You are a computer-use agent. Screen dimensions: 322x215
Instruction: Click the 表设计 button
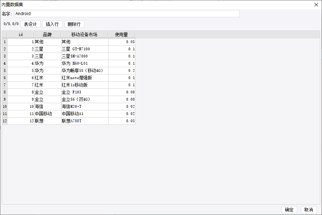coord(31,24)
